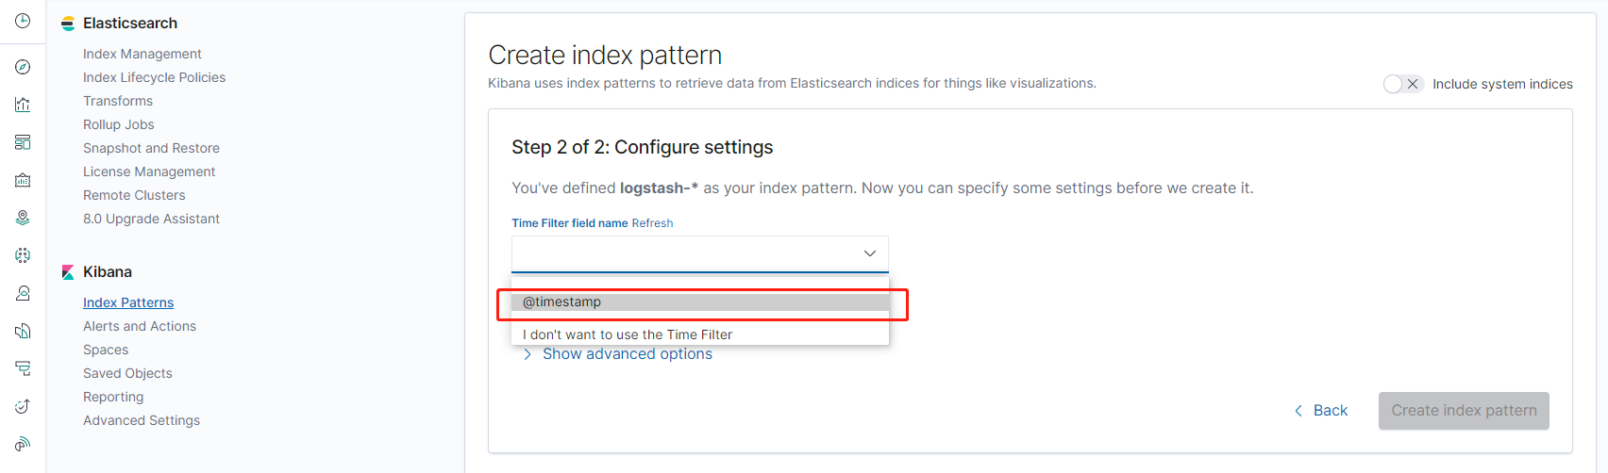This screenshot has height=473, width=1608.
Task: Open Index Patterns link
Action: (128, 302)
